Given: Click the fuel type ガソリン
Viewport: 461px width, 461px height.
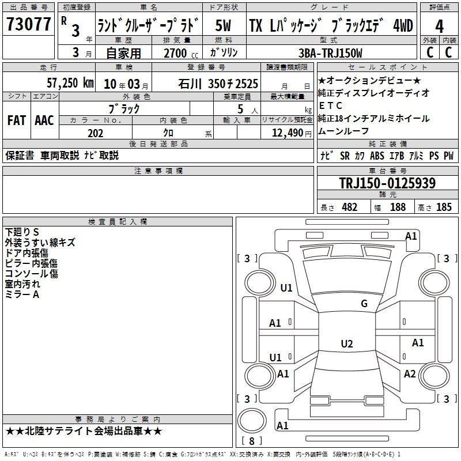Looking at the screenshot, I should (x=224, y=52).
